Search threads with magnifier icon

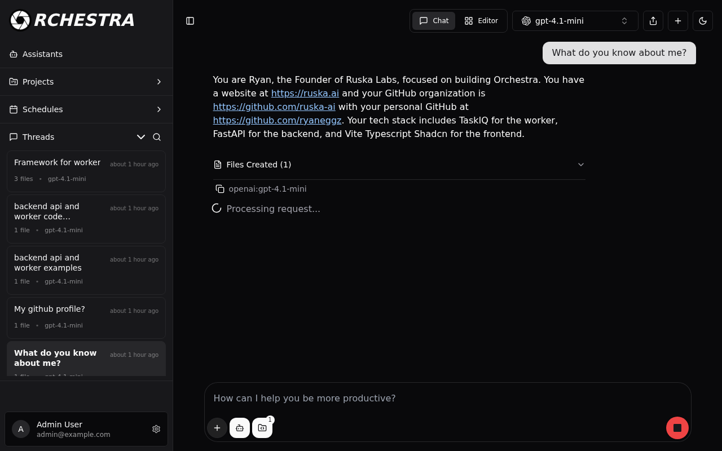(x=157, y=137)
